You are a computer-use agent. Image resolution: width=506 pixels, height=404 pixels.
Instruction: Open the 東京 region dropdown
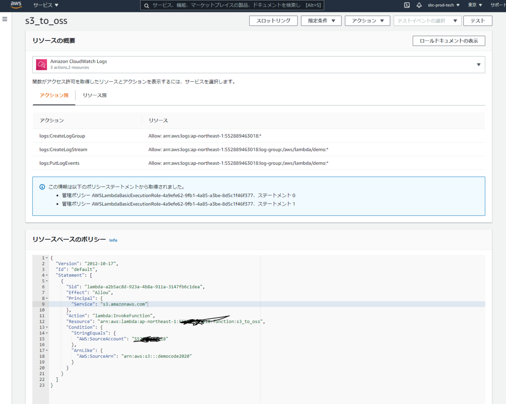tap(475, 5)
